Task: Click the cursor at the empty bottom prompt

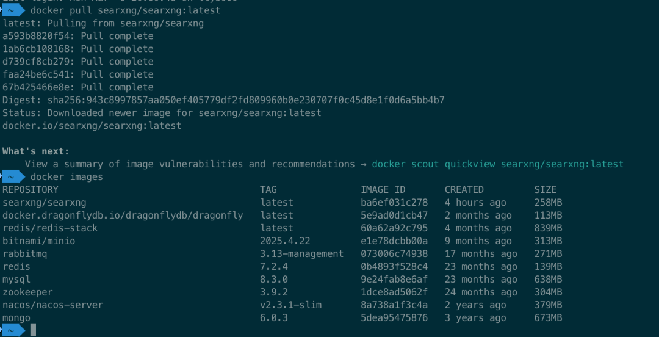Action: (x=33, y=330)
